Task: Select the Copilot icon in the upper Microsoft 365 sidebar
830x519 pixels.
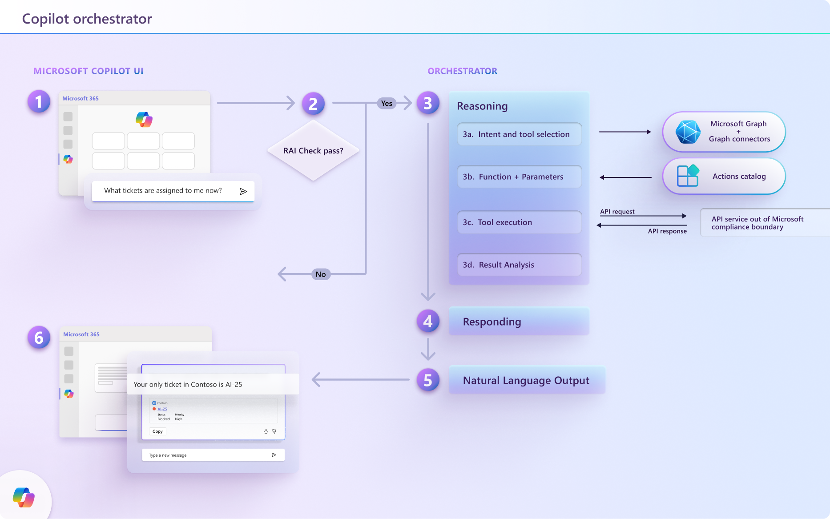Action: pos(68,159)
